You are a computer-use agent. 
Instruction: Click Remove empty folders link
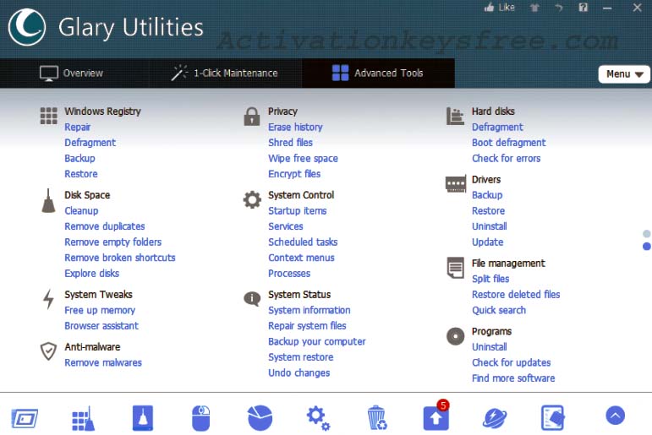coord(112,242)
